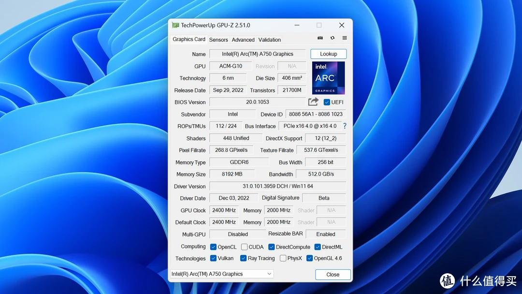Toggle the DirectML checkbox
Viewport: 522px width, 294px height.
[318, 247]
